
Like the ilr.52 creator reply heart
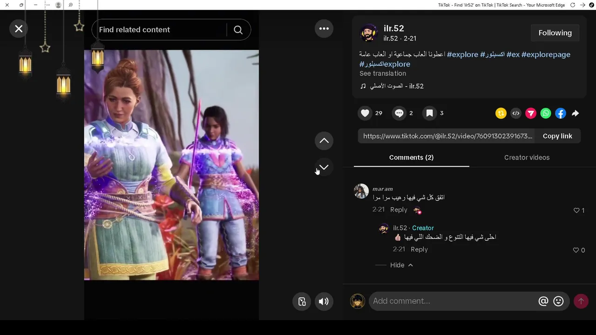576,250
